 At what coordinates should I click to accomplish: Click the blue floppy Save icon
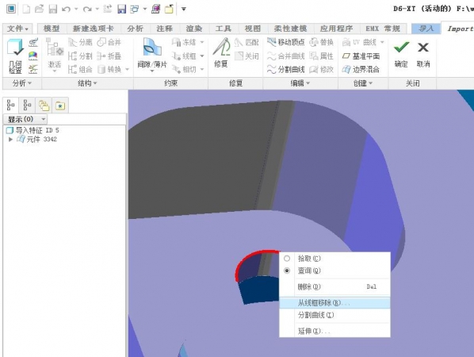(121, 9)
